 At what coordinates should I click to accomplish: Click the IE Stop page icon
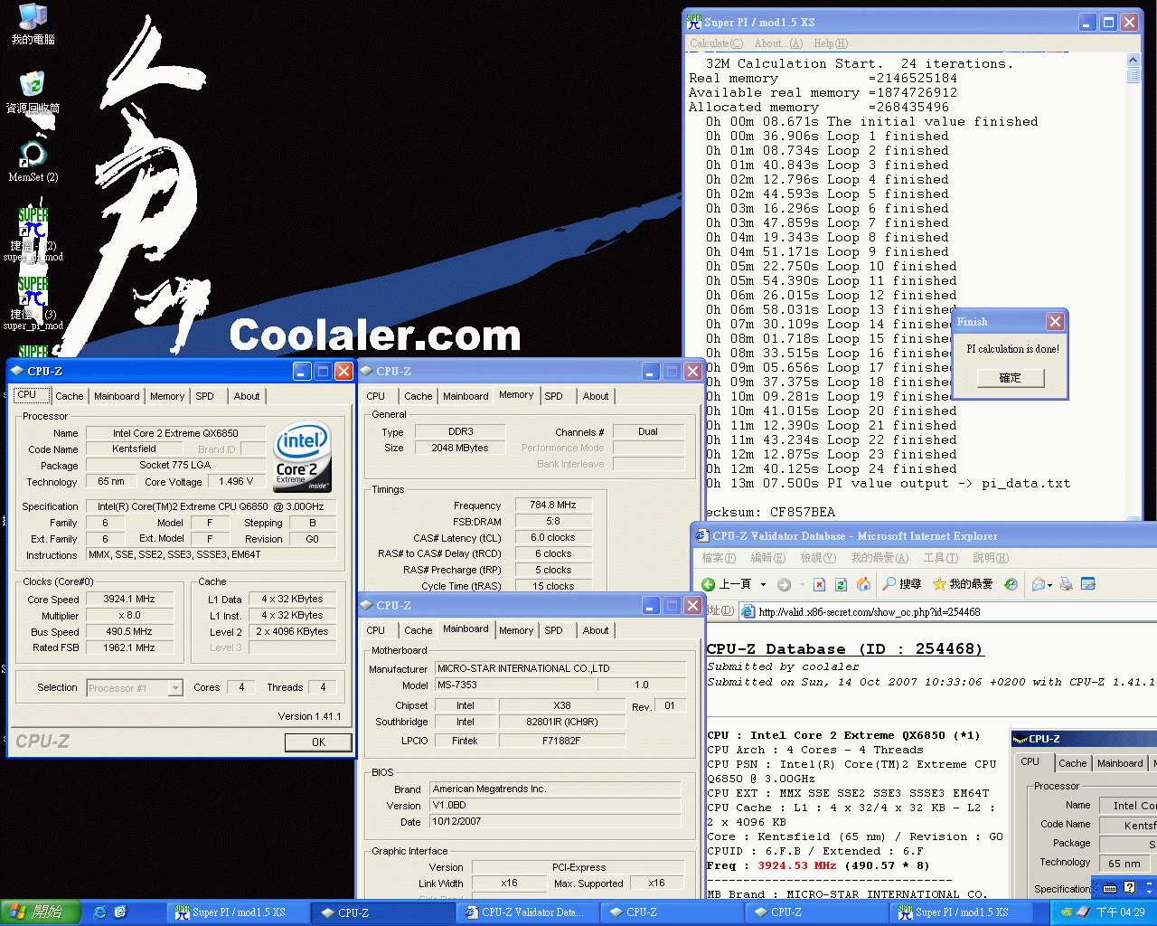(x=819, y=584)
